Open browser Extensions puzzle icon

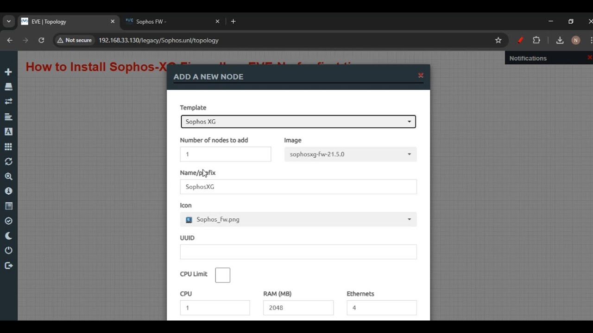536,40
